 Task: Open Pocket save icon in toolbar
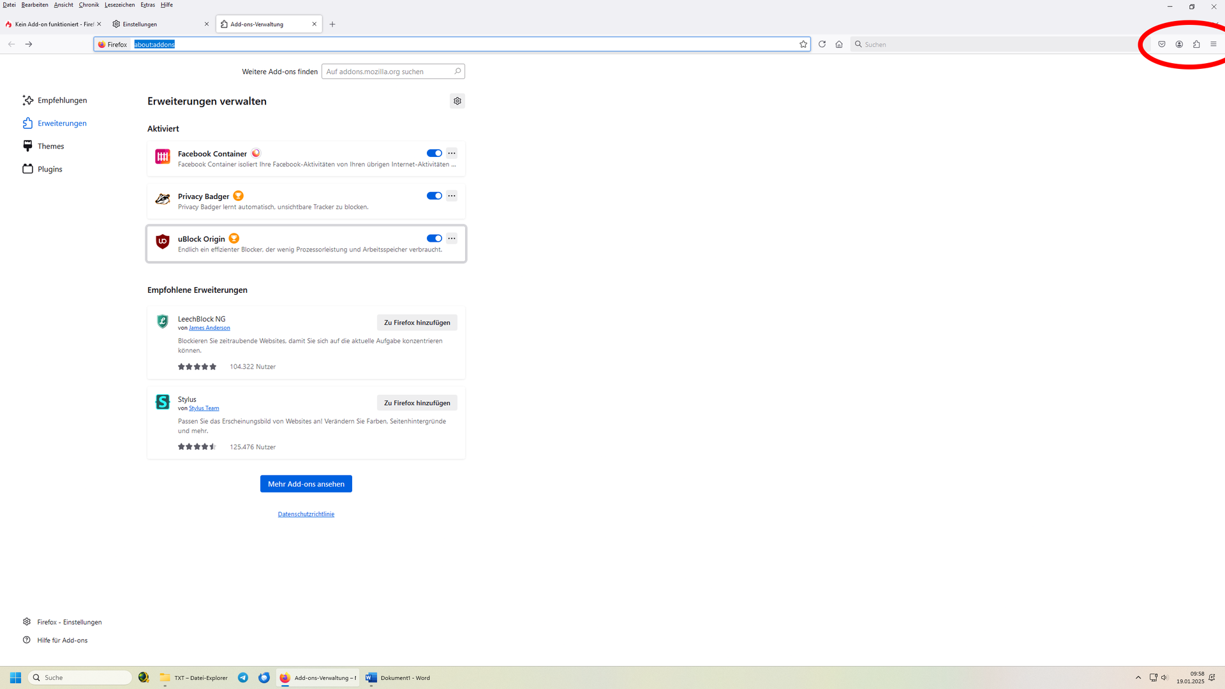pyautogui.click(x=1162, y=44)
